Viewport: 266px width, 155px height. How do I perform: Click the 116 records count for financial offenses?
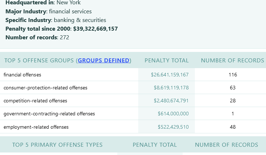click(x=233, y=75)
